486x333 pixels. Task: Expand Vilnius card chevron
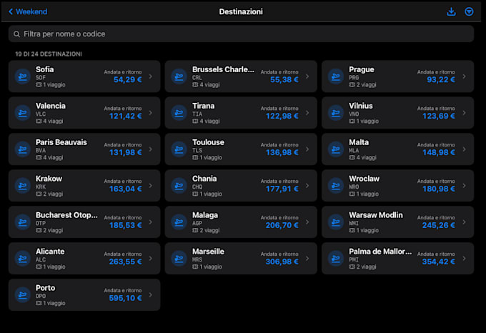[x=464, y=113]
